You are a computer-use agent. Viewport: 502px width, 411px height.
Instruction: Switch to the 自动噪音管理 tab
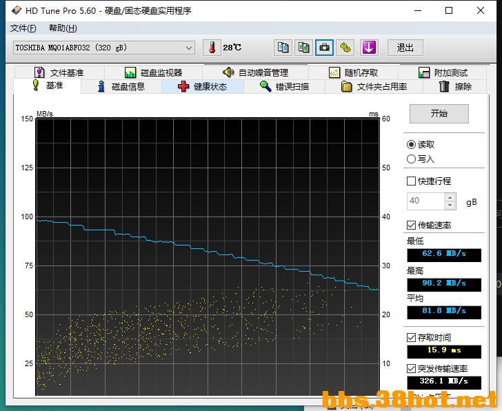(x=255, y=72)
